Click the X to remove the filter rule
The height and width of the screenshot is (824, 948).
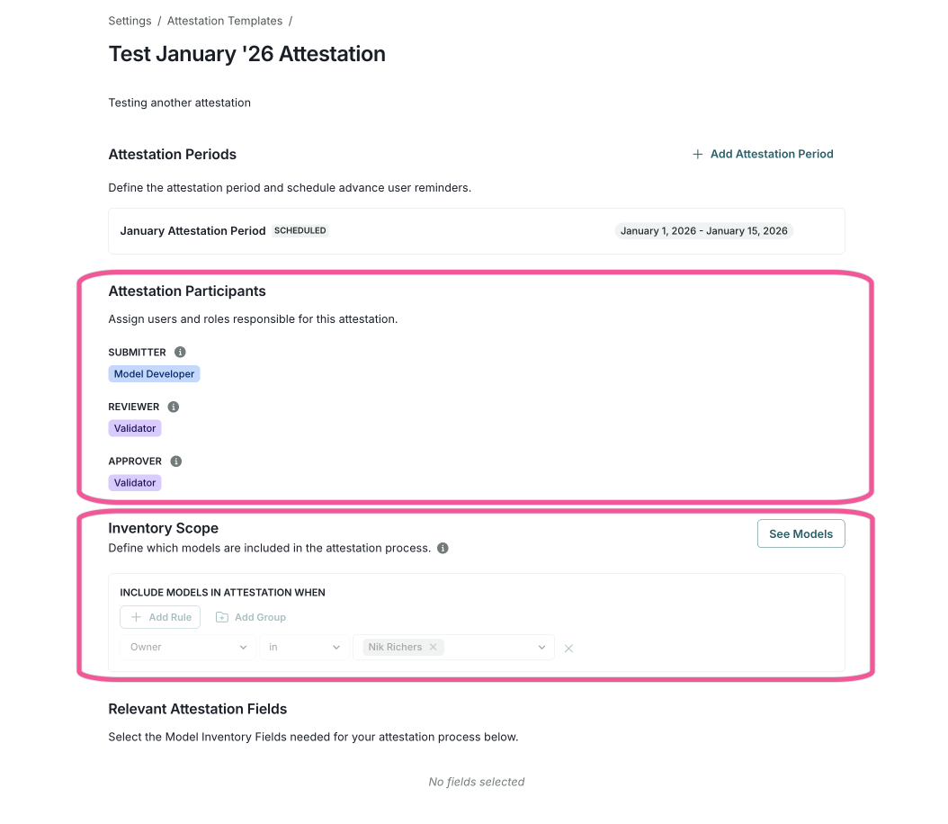[568, 648]
